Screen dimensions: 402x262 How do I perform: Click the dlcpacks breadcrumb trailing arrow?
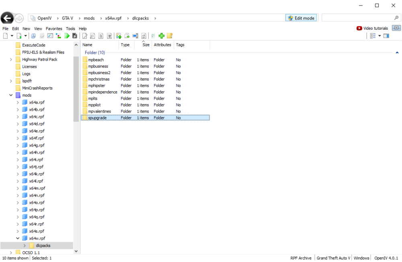[x=155, y=18]
